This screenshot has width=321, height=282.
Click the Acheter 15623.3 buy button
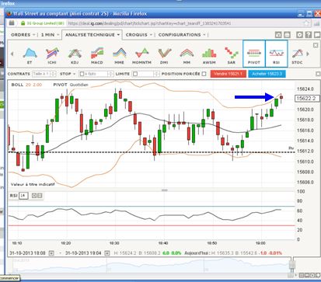[x=267, y=74]
